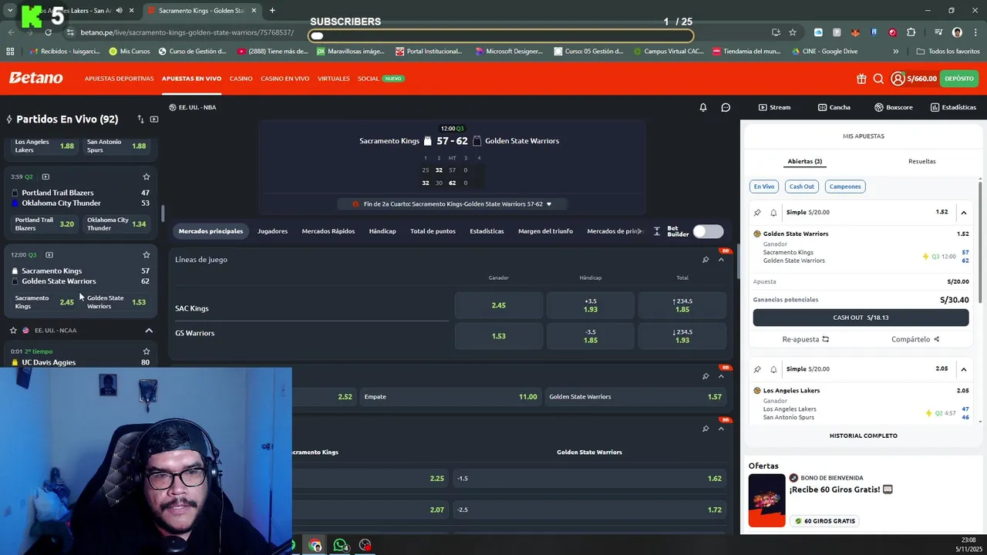Select GS Warriors Ganador odds 1.53

(498, 336)
